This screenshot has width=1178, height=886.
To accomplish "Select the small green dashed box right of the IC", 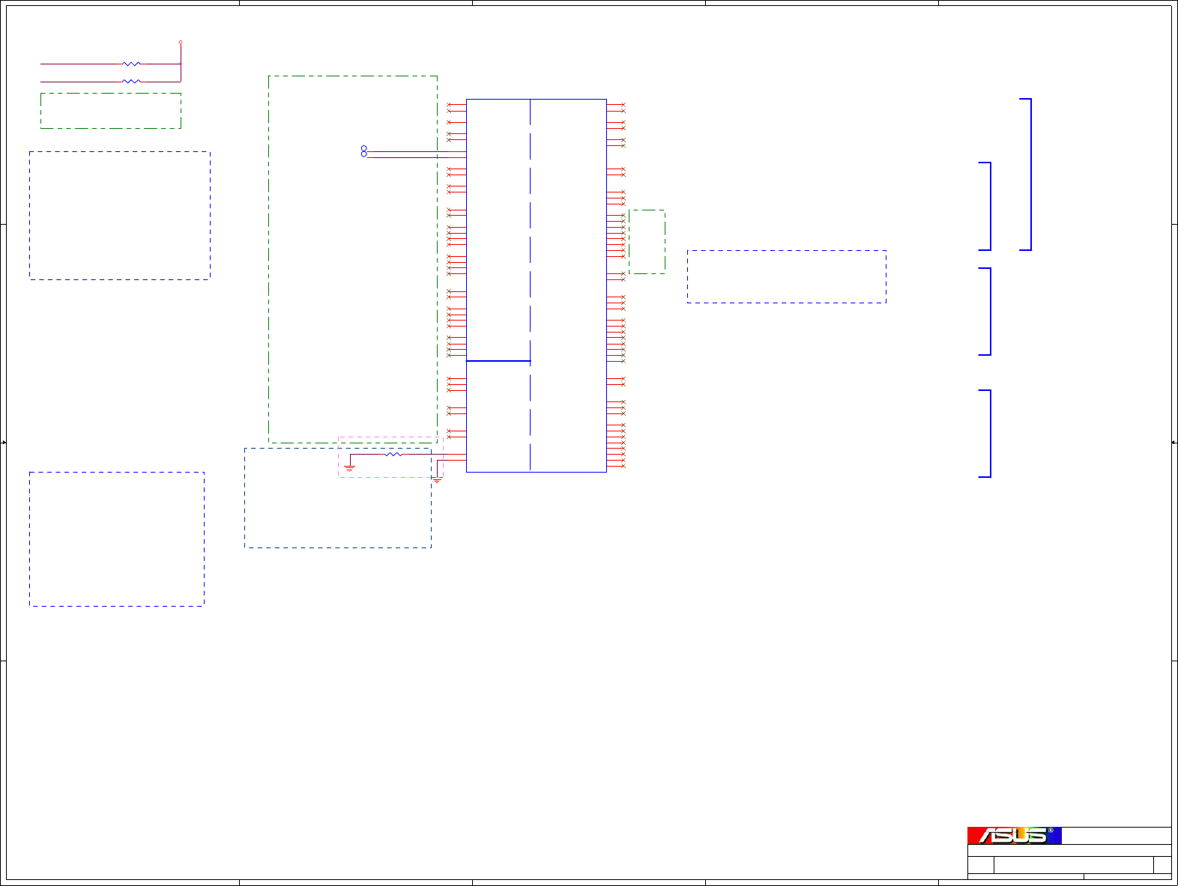I will [x=647, y=242].
